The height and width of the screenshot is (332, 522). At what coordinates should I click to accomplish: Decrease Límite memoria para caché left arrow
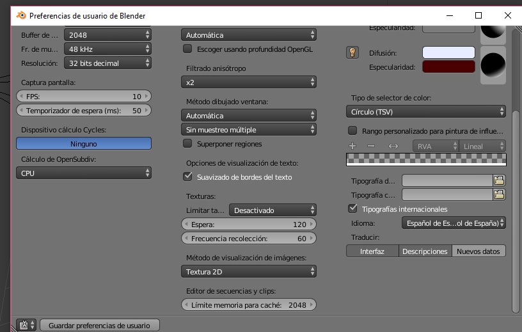pyautogui.click(x=186, y=304)
